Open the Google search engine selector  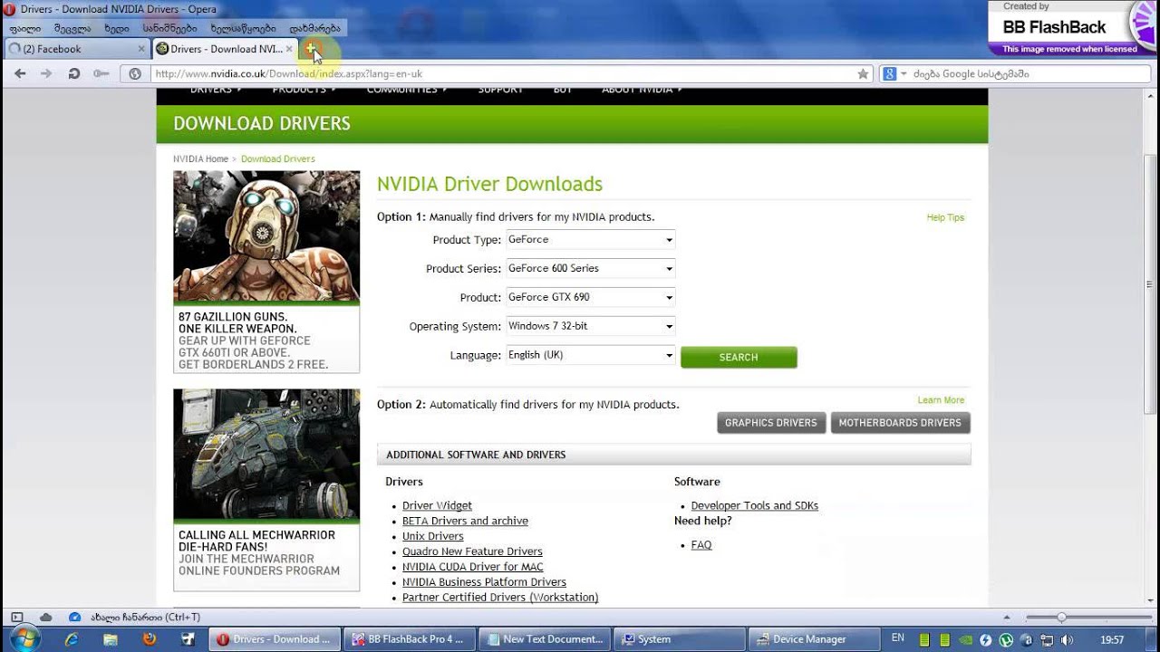point(894,74)
